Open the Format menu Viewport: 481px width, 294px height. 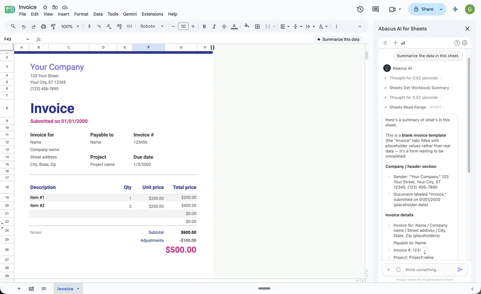[x=81, y=14]
